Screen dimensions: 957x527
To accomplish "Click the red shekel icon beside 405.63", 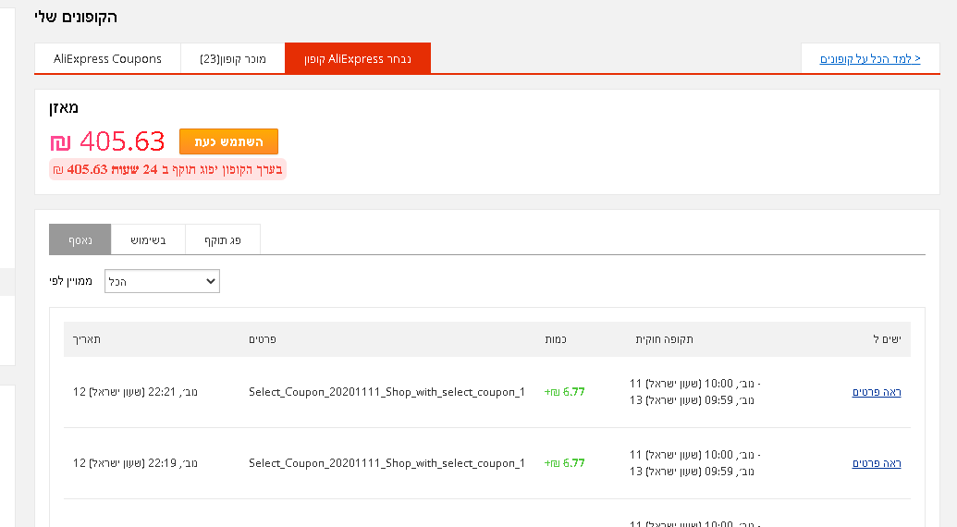I will point(61,142).
